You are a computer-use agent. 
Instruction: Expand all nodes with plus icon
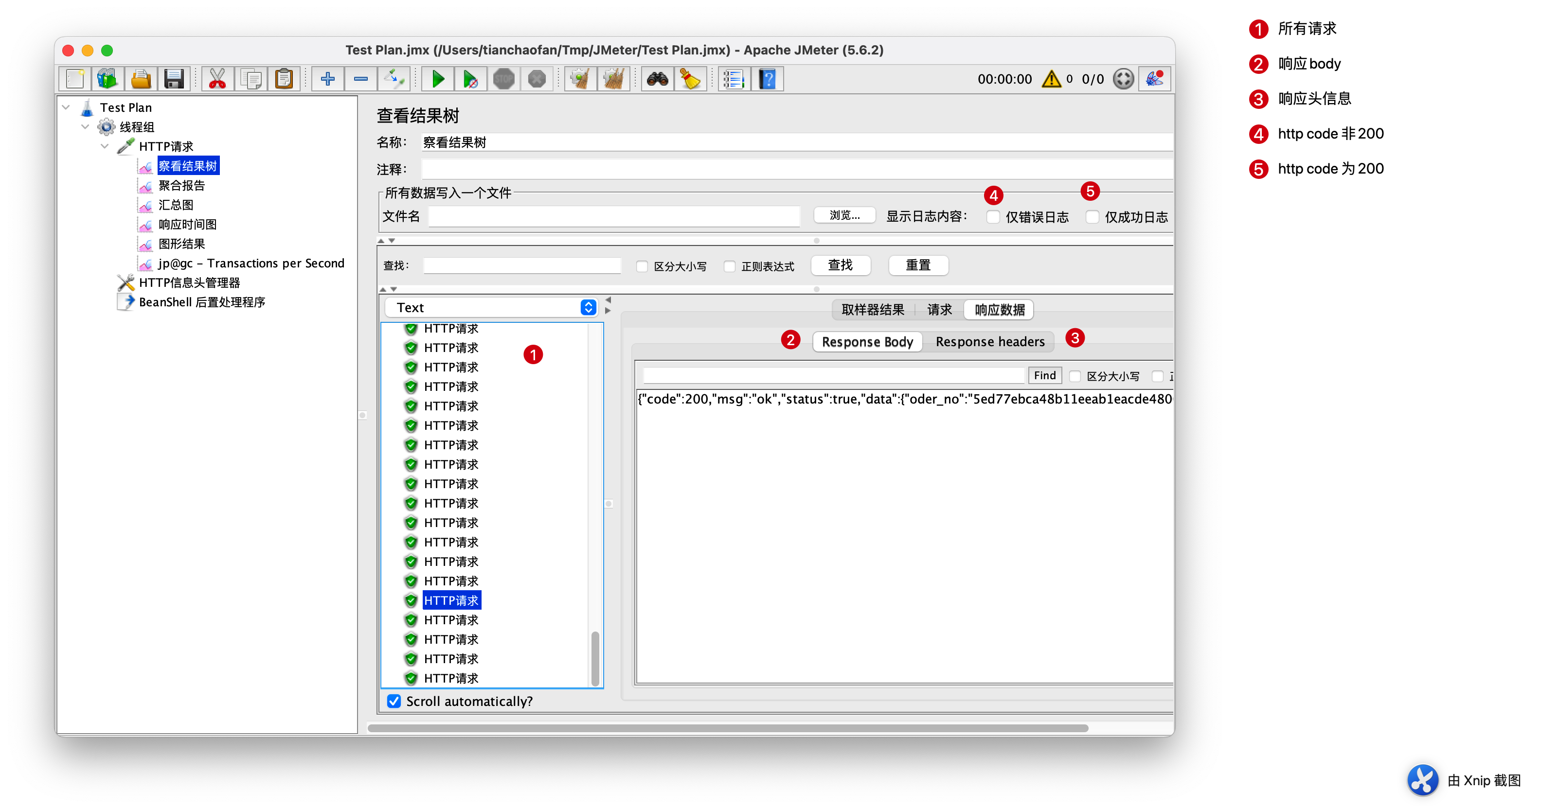[x=327, y=79]
